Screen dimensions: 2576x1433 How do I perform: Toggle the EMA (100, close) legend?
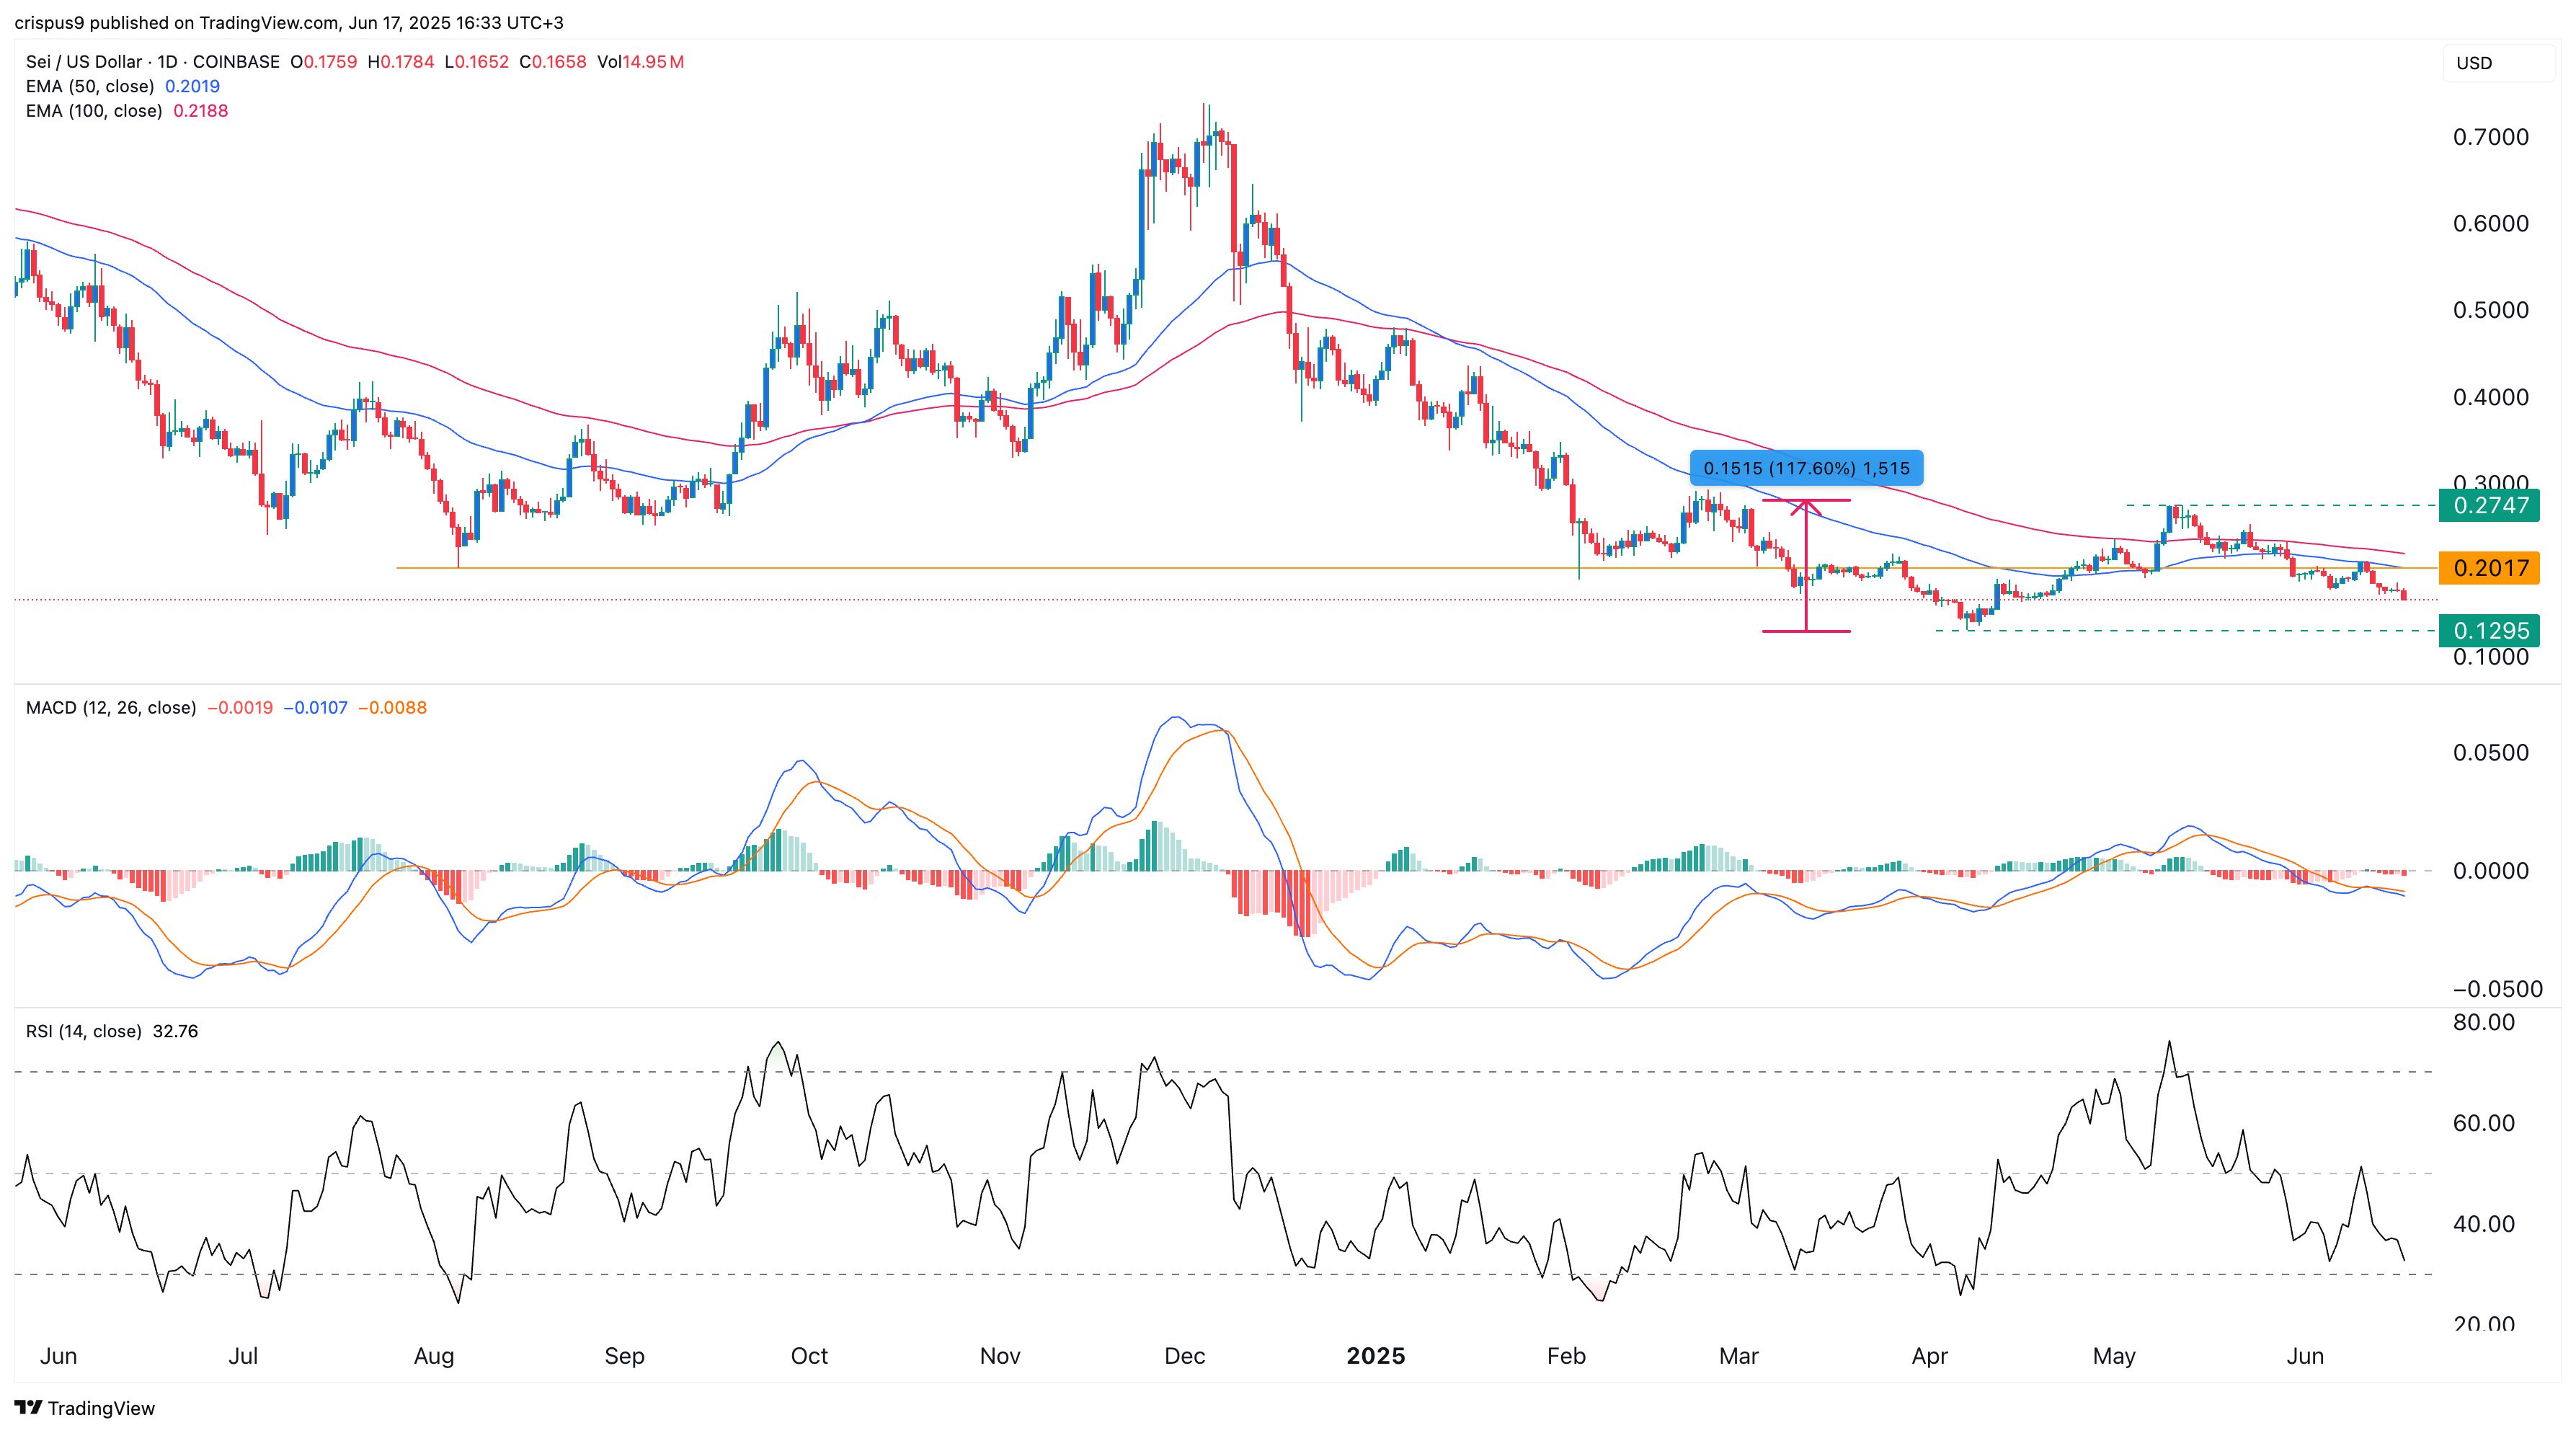point(94,111)
